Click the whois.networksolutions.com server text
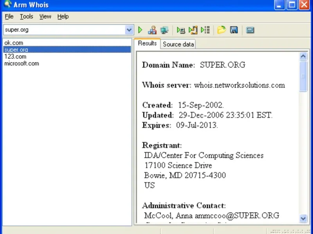Image resolution: width=313 pixels, height=234 pixels. 239,85
